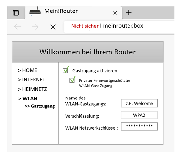Click the router favicon in the tab
This screenshot has width=186, height=152.
pyautogui.click(x=35, y=11)
